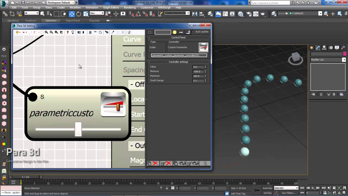The height and width of the screenshot is (196, 348).
Task: Click the object color swatch in command panel
Action: pos(345,54)
